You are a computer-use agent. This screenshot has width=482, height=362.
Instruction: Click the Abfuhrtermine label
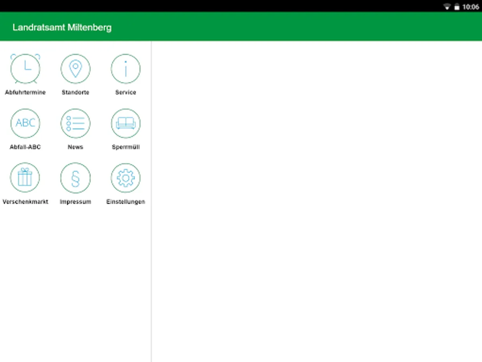click(x=25, y=93)
